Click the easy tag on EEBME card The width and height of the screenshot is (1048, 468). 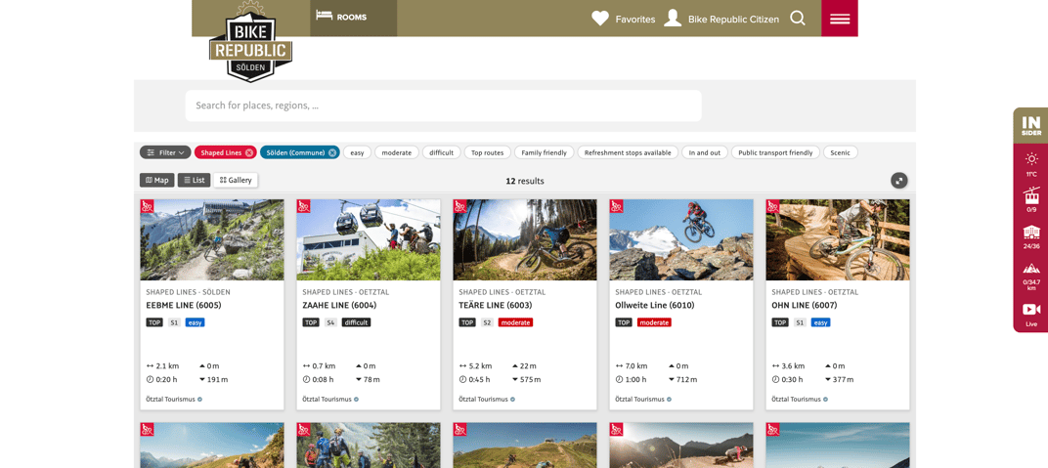(196, 322)
